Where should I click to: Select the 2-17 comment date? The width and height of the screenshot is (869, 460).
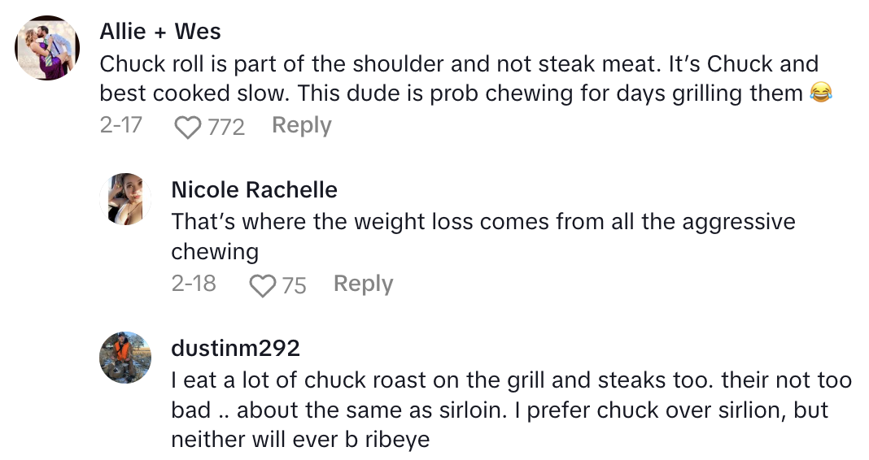(x=121, y=126)
